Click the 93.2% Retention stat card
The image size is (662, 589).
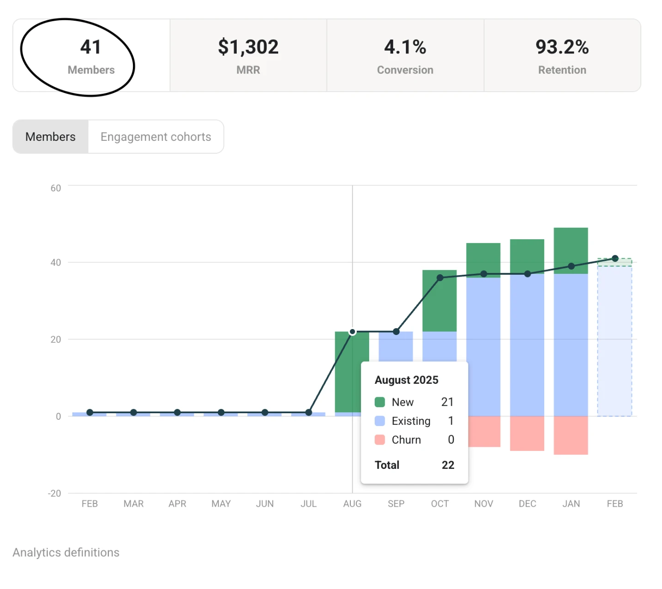(x=562, y=56)
